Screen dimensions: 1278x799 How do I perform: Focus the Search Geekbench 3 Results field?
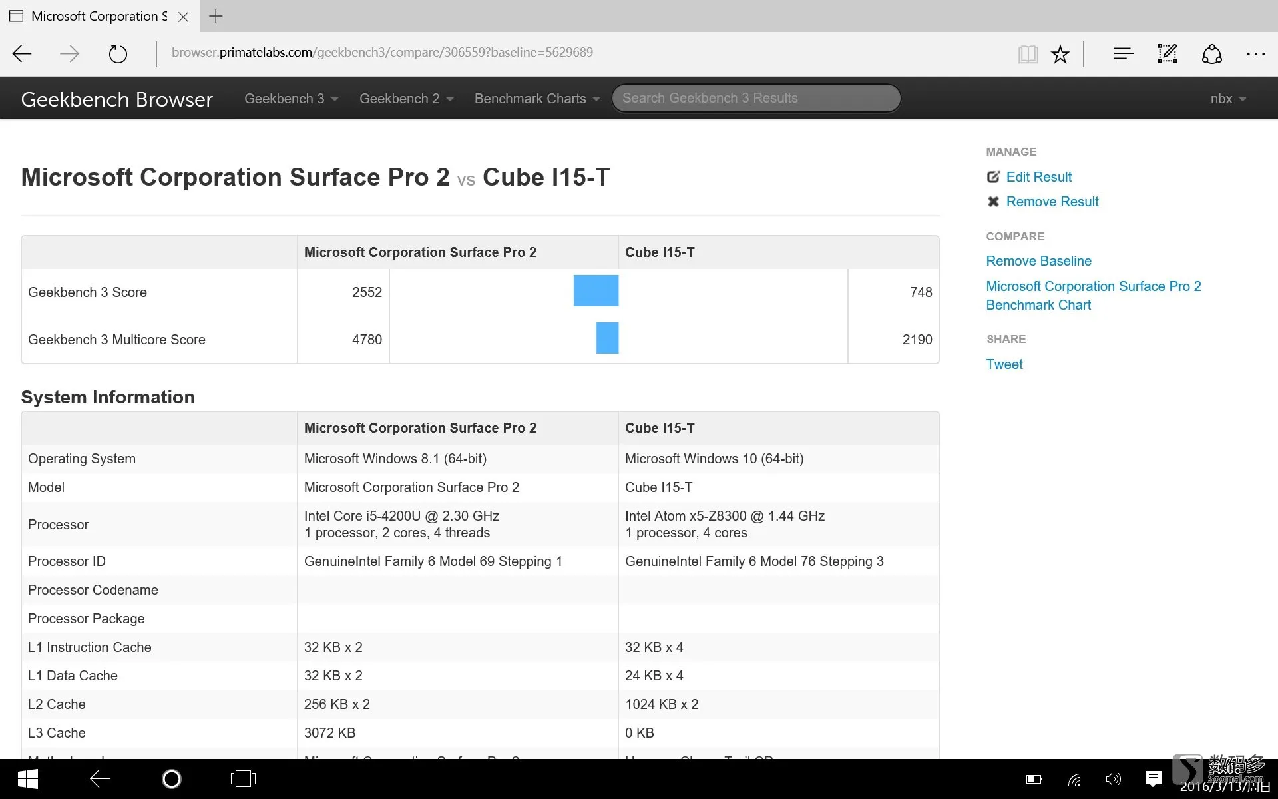756,98
